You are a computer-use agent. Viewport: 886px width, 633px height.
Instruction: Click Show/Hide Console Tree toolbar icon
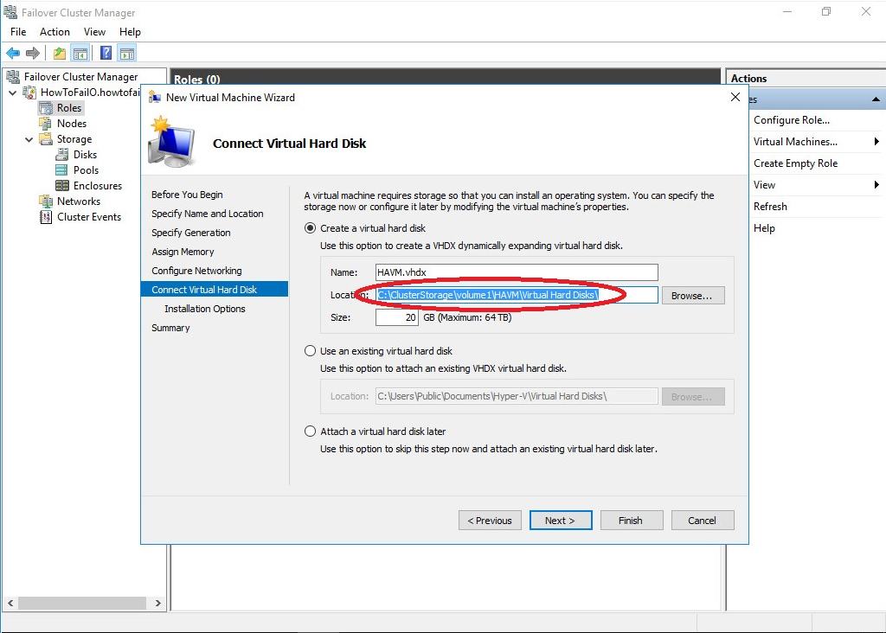(80, 54)
